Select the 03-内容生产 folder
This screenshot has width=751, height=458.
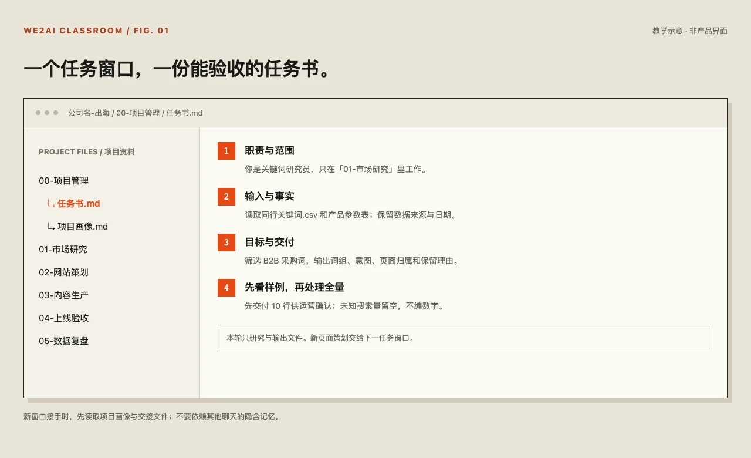click(63, 295)
